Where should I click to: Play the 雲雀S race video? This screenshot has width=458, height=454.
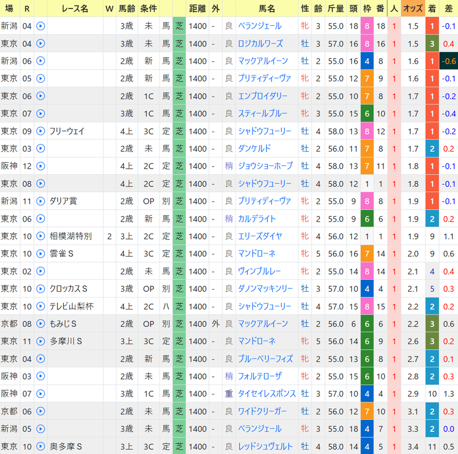pyautogui.click(x=40, y=254)
